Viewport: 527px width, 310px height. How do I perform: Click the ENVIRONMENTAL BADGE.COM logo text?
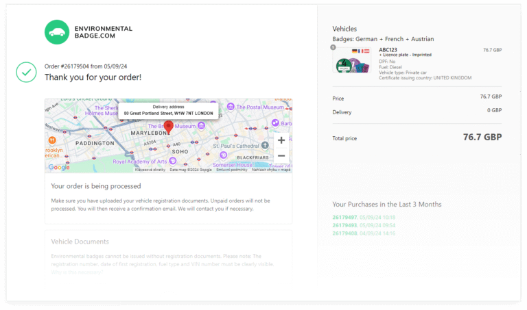pyautogui.click(x=104, y=32)
